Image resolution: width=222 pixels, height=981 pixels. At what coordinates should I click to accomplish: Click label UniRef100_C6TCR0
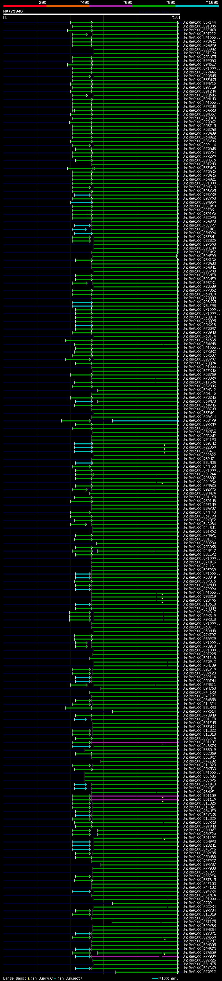coord(199,53)
